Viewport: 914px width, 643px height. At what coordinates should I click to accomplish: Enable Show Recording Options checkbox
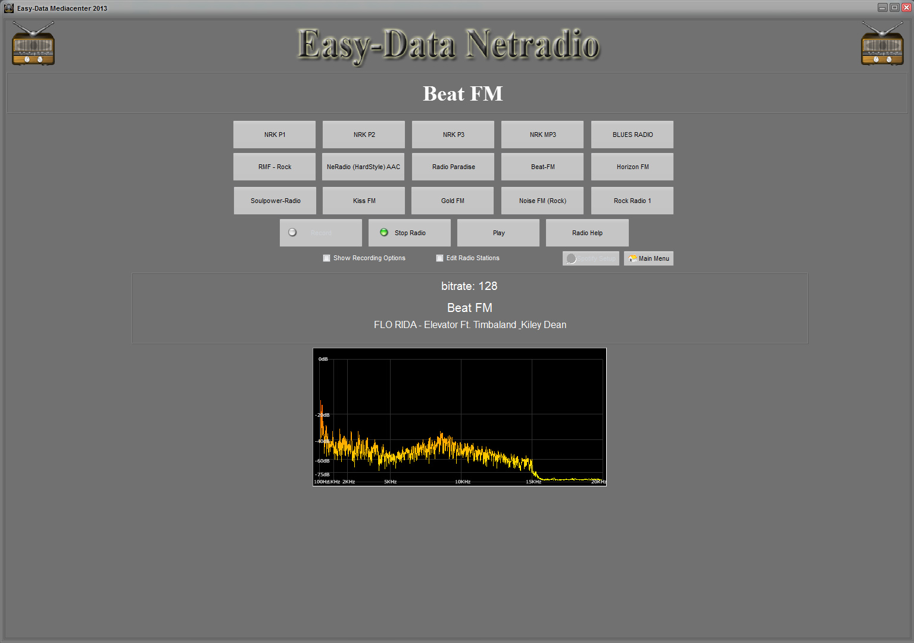click(x=326, y=258)
